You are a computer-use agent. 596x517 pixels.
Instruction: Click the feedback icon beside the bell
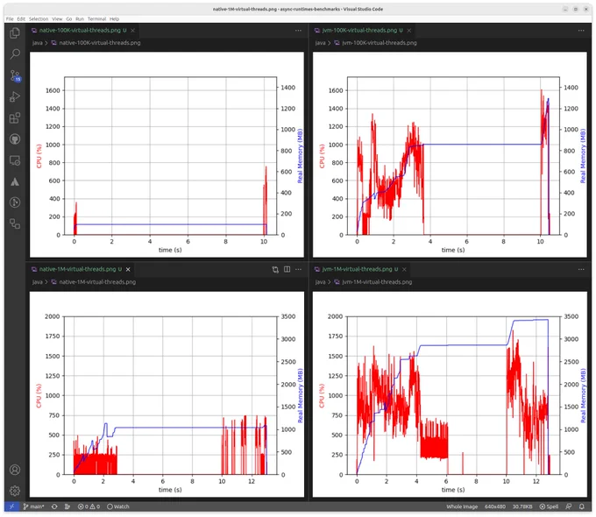tap(569, 506)
